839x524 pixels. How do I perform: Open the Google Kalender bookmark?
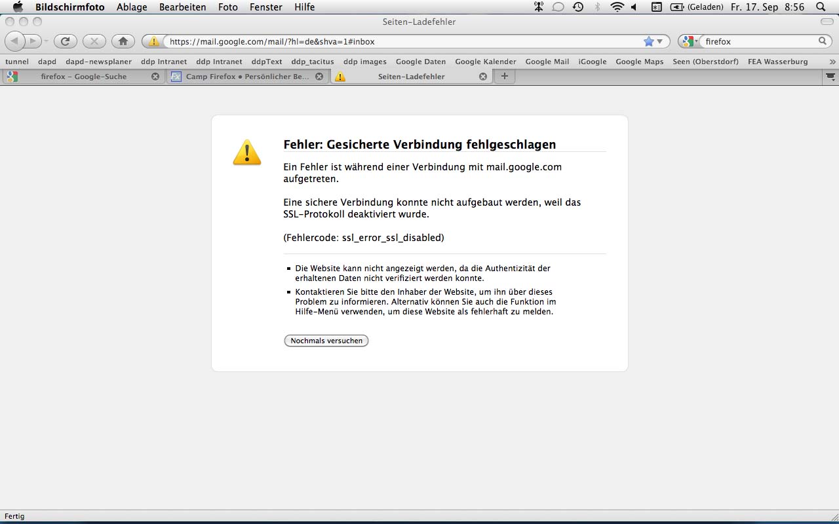coord(485,62)
